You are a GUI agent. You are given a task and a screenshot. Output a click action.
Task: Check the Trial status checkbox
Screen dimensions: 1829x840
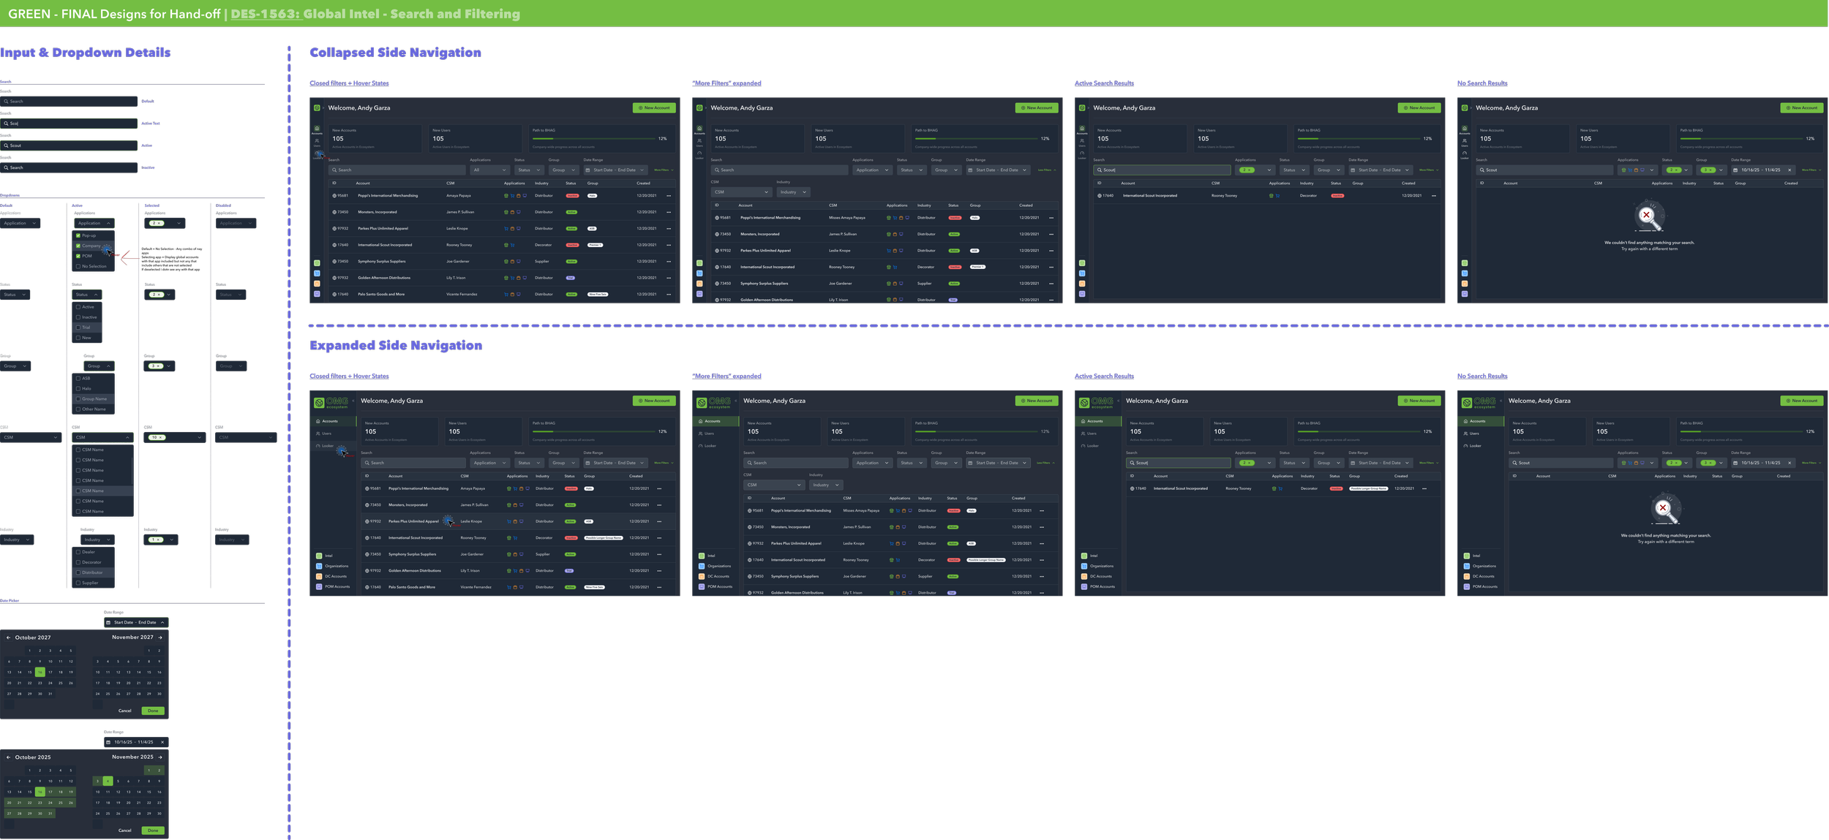pyautogui.click(x=78, y=328)
